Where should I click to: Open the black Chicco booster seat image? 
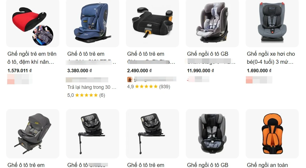152,23
